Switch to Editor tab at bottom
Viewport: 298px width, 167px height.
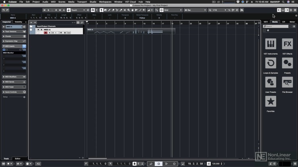17,158
